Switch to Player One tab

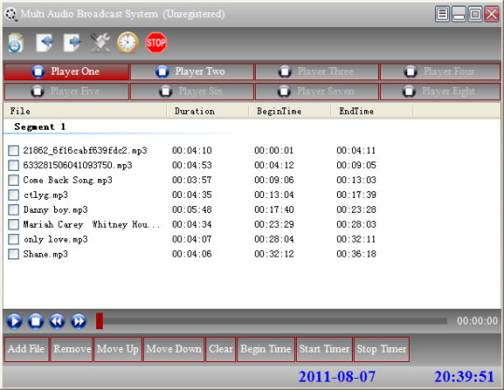click(x=66, y=71)
